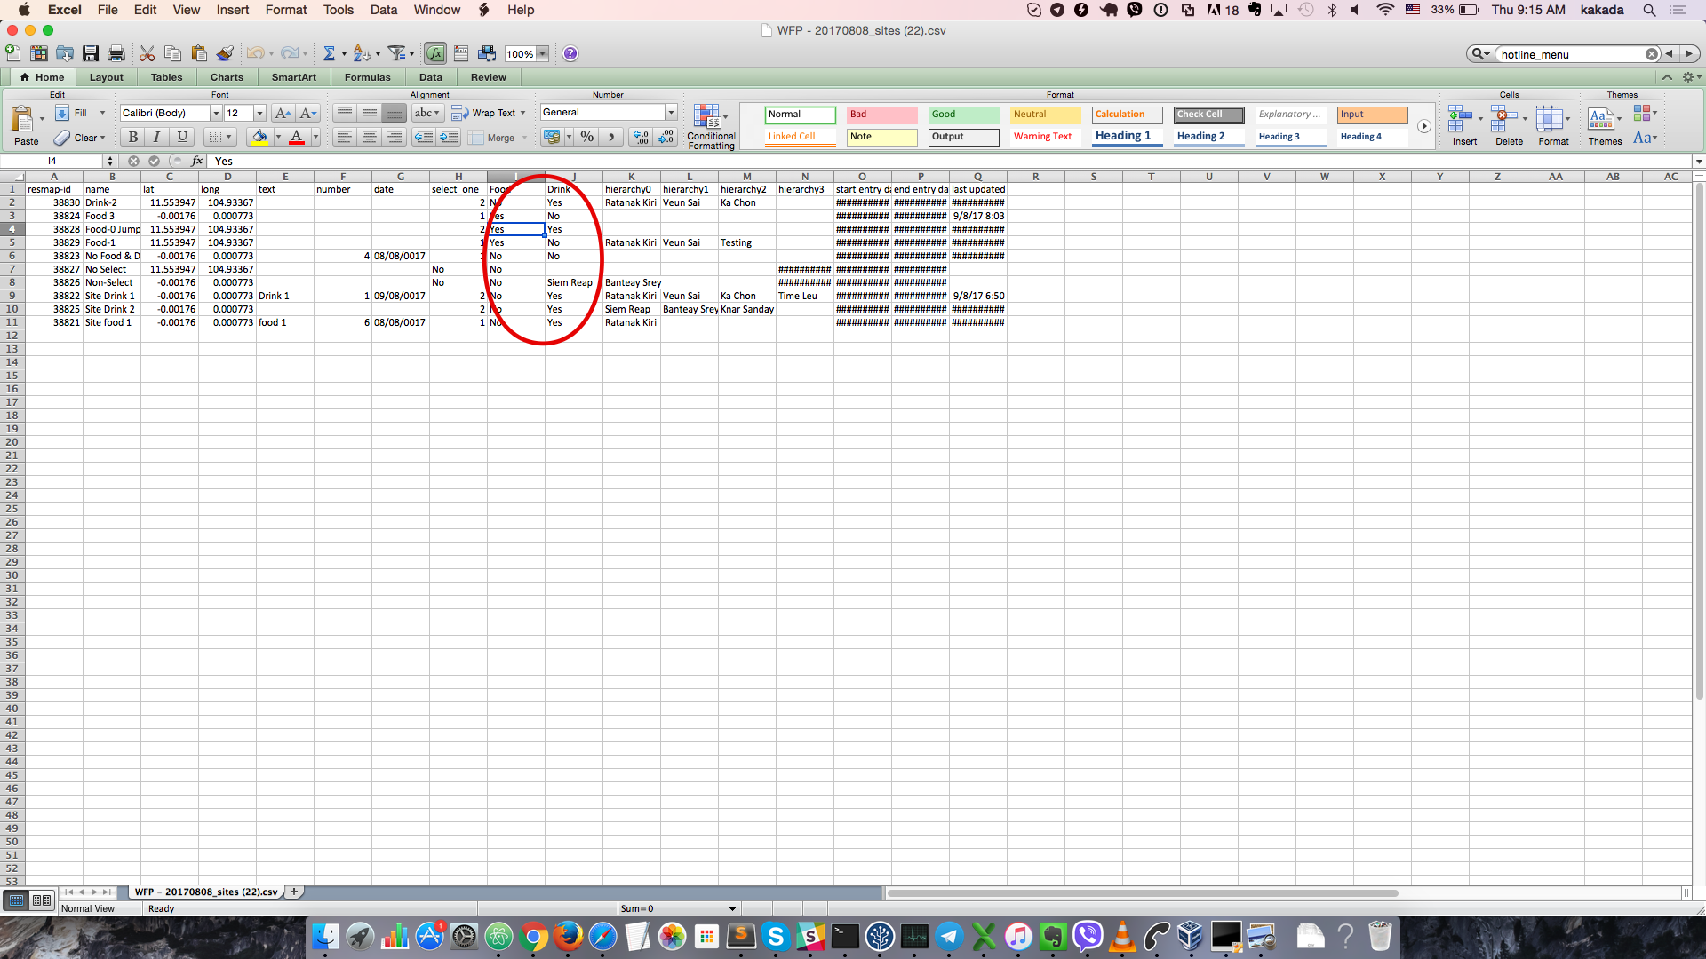Image resolution: width=1706 pixels, height=959 pixels.
Task: Toggle bold formatting
Action: [132, 137]
